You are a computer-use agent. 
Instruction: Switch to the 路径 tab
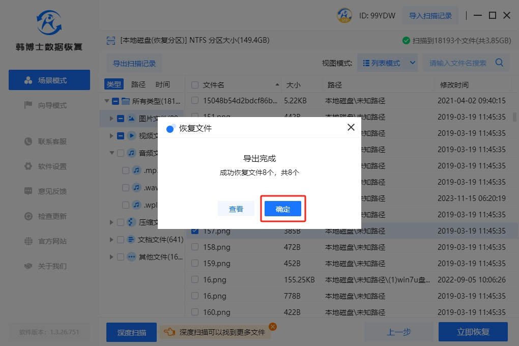(x=138, y=84)
